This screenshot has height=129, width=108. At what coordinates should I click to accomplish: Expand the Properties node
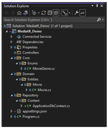[12, 47]
